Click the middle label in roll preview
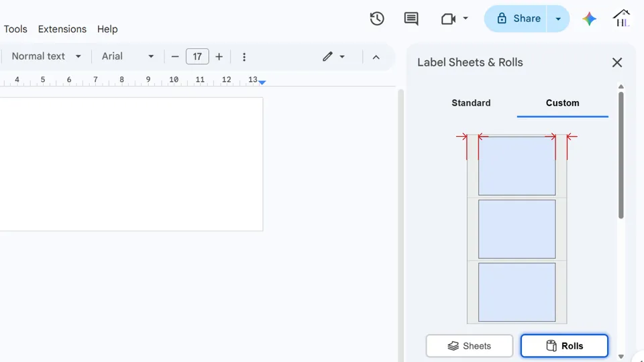This screenshot has height=362, width=644. click(x=517, y=229)
